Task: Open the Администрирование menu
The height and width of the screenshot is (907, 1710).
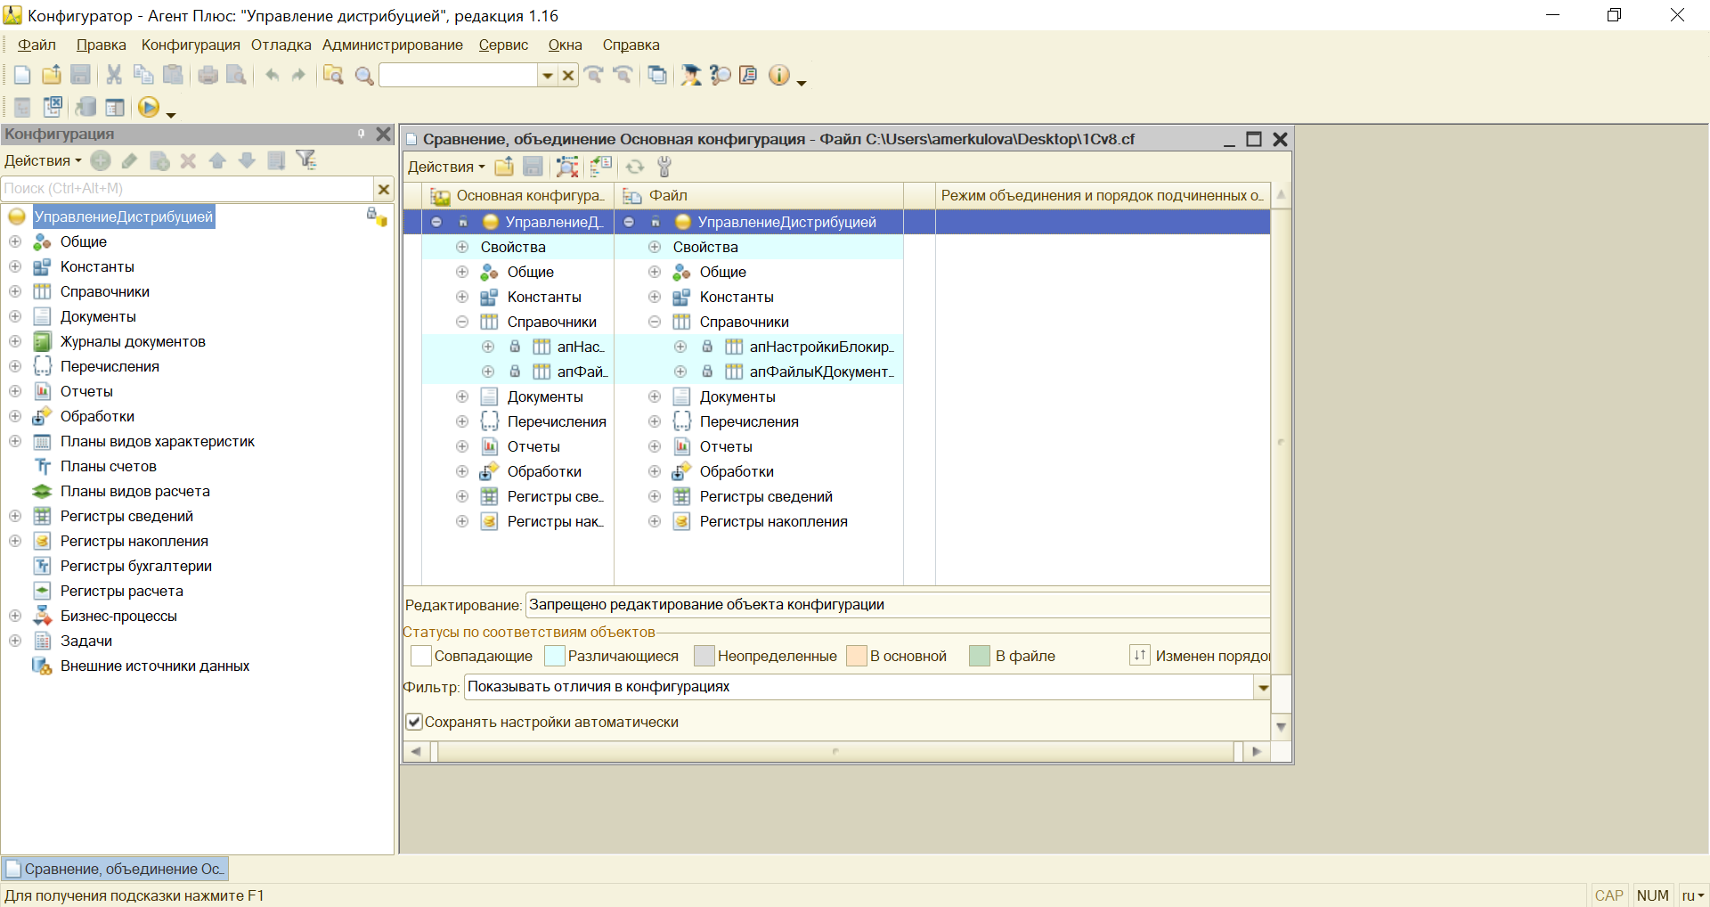Action: (393, 45)
